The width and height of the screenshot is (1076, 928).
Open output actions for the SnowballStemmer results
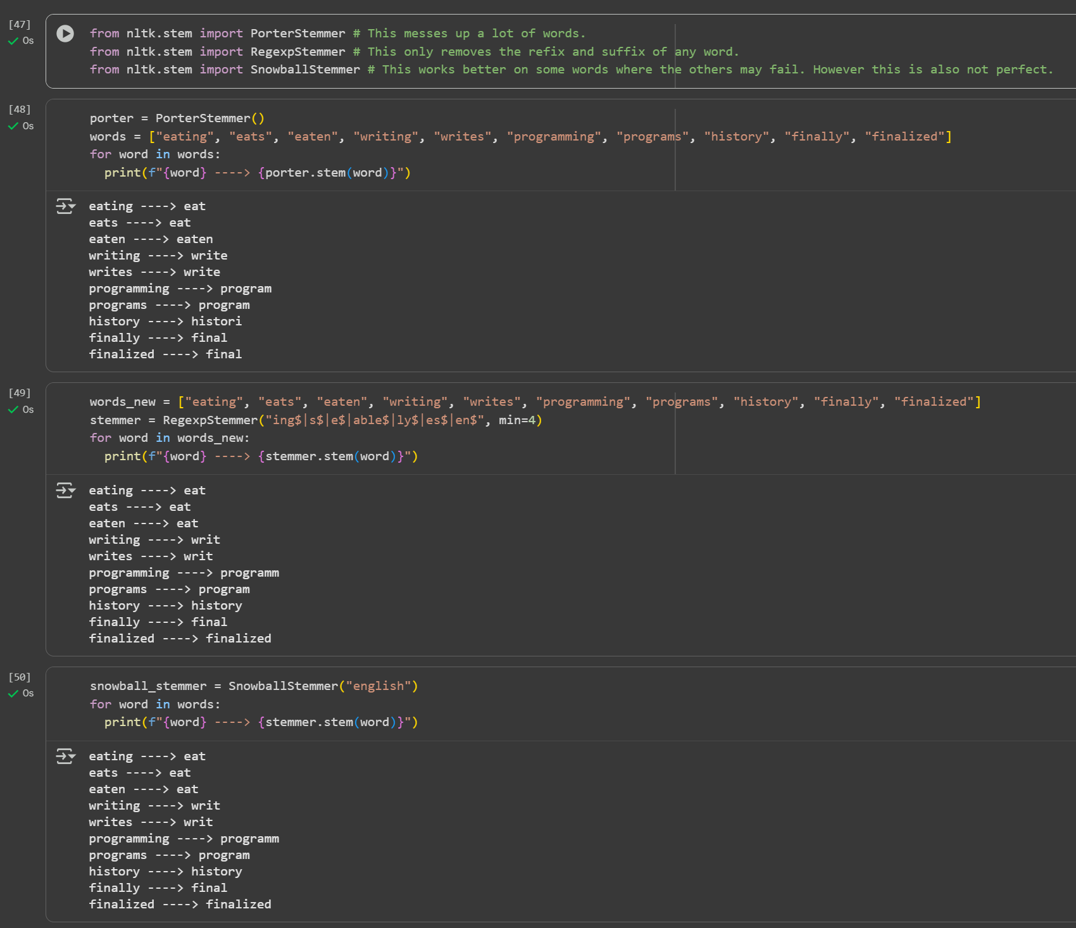click(65, 756)
